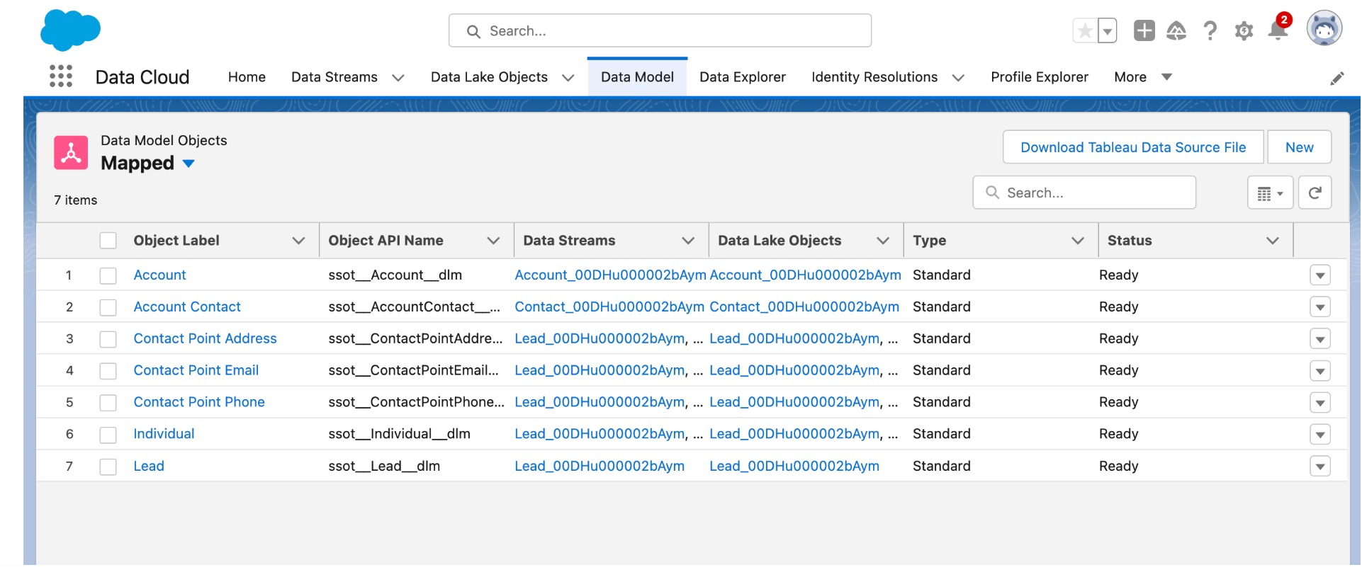
Task: Check the Individual row checkbox
Action: tap(108, 435)
